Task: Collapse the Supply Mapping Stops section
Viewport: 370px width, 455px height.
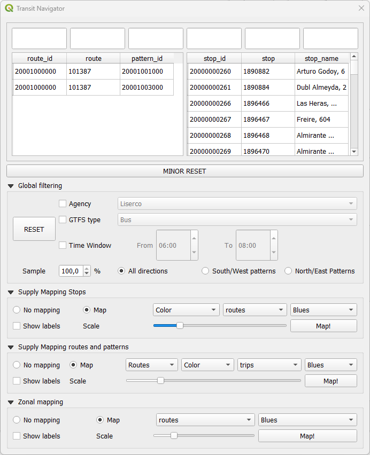Action: 11,292
